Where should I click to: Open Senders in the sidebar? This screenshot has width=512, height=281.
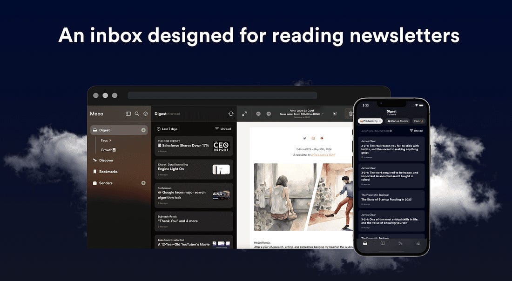click(x=102, y=183)
